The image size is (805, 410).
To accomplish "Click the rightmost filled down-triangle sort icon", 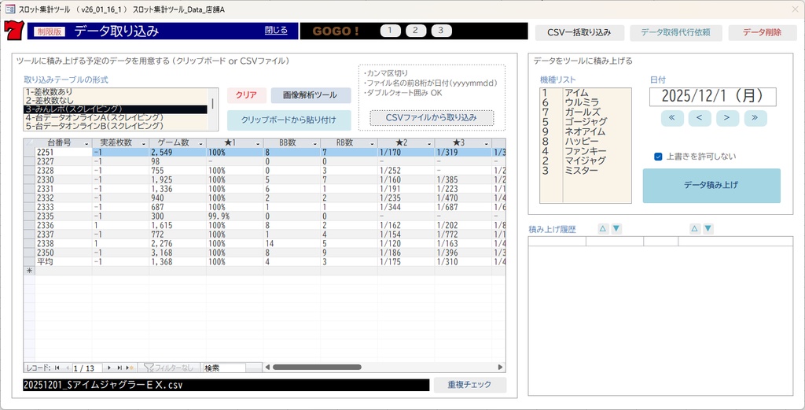I will (x=708, y=229).
